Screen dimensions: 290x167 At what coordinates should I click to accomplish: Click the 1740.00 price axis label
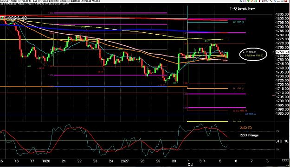point(282,68)
